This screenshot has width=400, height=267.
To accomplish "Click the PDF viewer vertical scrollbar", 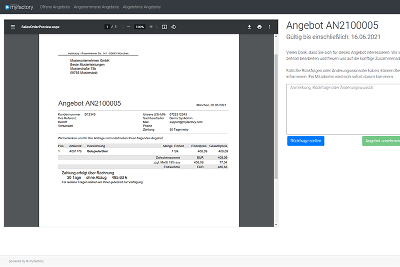I will (275, 115).
